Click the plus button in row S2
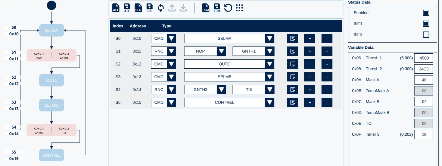Screen dimensions: 442x166 310,64
